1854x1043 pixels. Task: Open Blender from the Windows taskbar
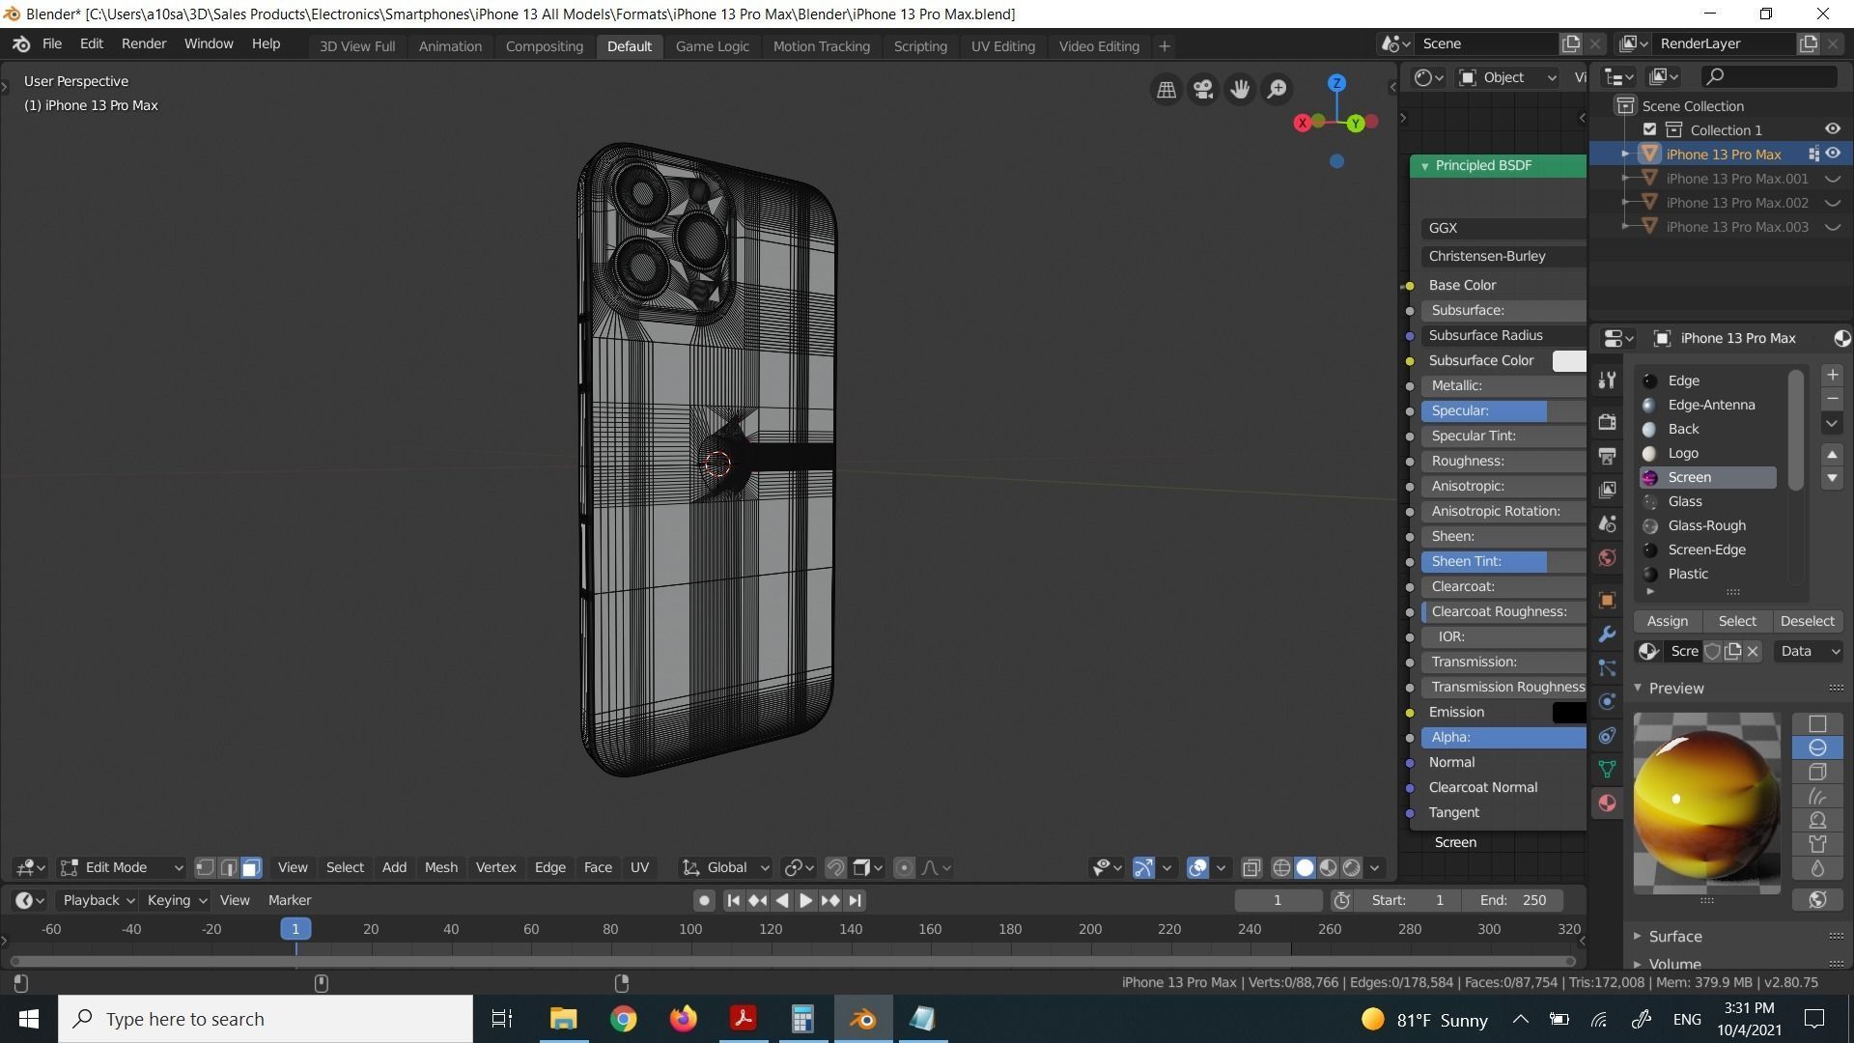coord(862,1019)
